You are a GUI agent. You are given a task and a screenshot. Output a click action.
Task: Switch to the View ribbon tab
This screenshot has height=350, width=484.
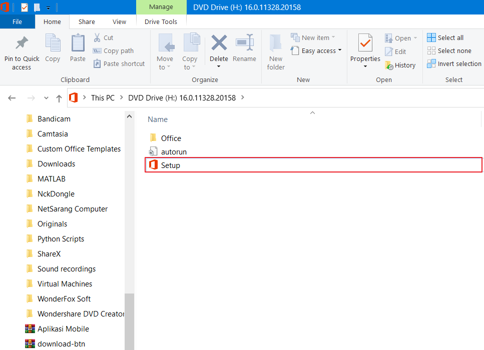click(119, 21)
